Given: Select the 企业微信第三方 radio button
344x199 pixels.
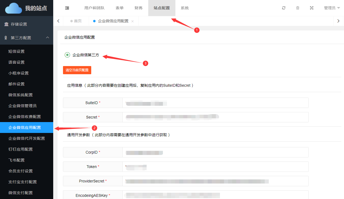Looking at the screenshot, I should 67,55.
